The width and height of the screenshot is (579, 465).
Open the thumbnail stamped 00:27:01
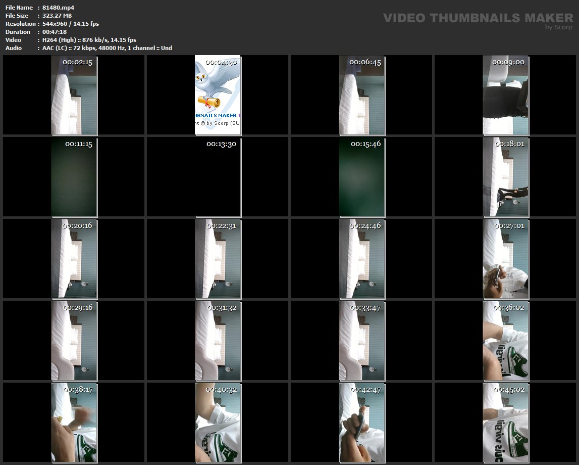(506, 259)
